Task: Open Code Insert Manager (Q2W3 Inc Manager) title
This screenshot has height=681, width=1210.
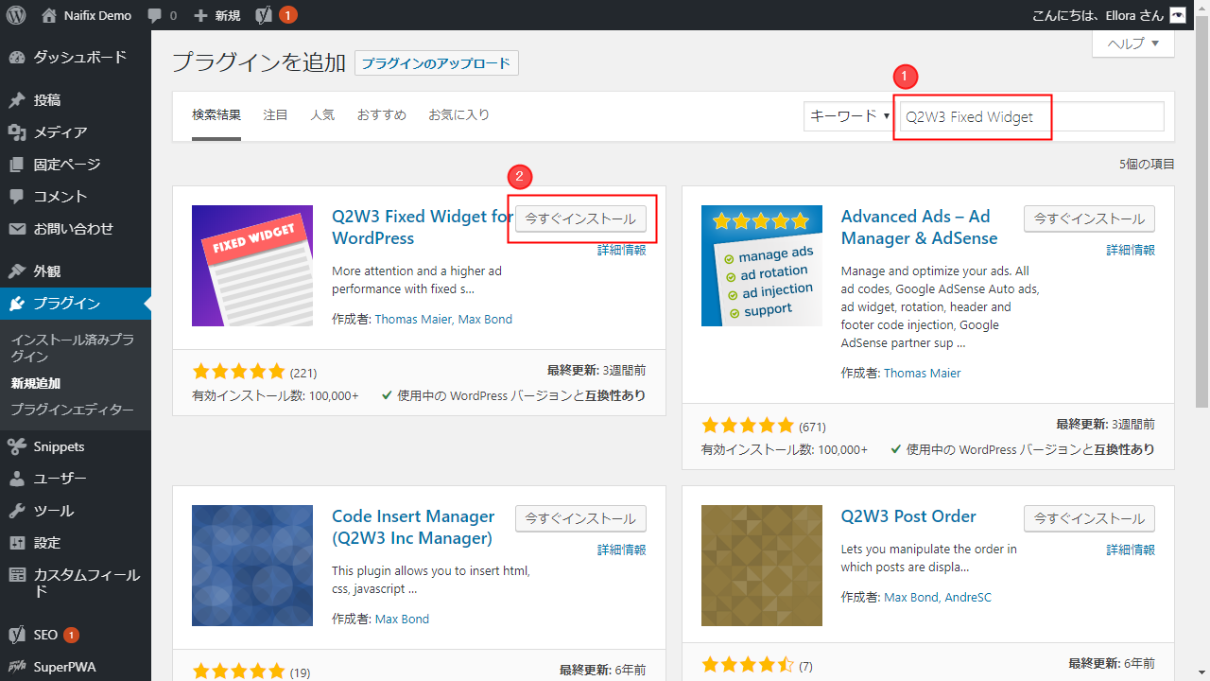Action: click(x=413, y=527)
